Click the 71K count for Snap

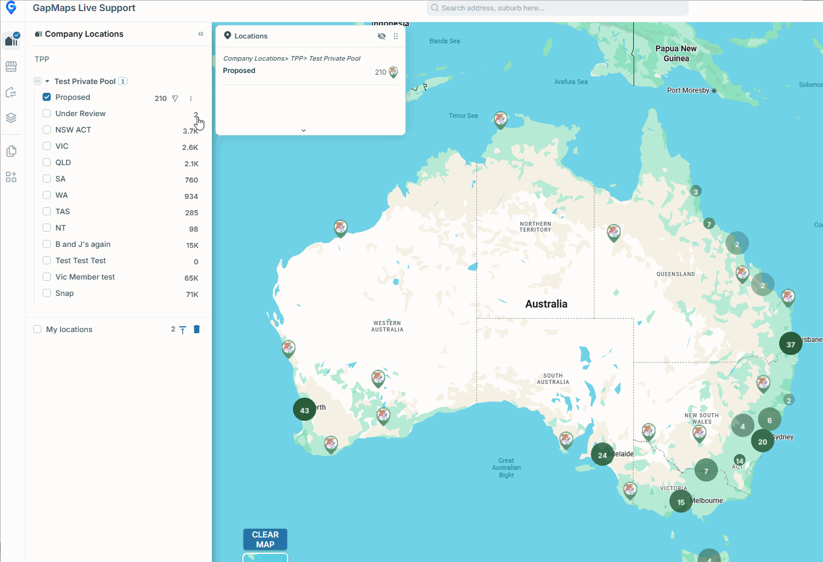(192, 295)
